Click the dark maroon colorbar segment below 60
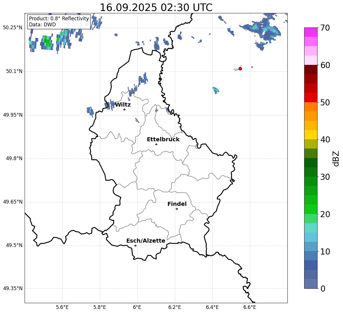The width and height of the screenshot is (343, 313). 311,69
